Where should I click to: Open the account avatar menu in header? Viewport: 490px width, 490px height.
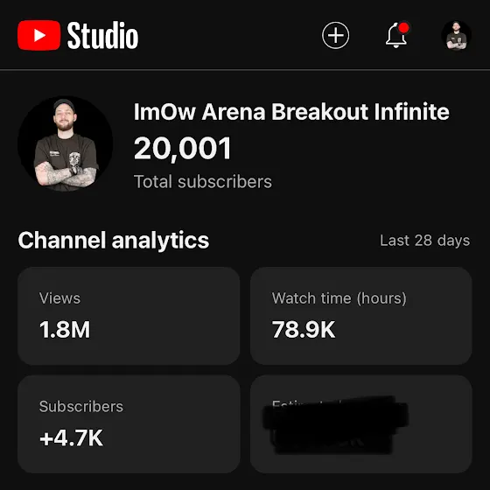coord(456,35)
